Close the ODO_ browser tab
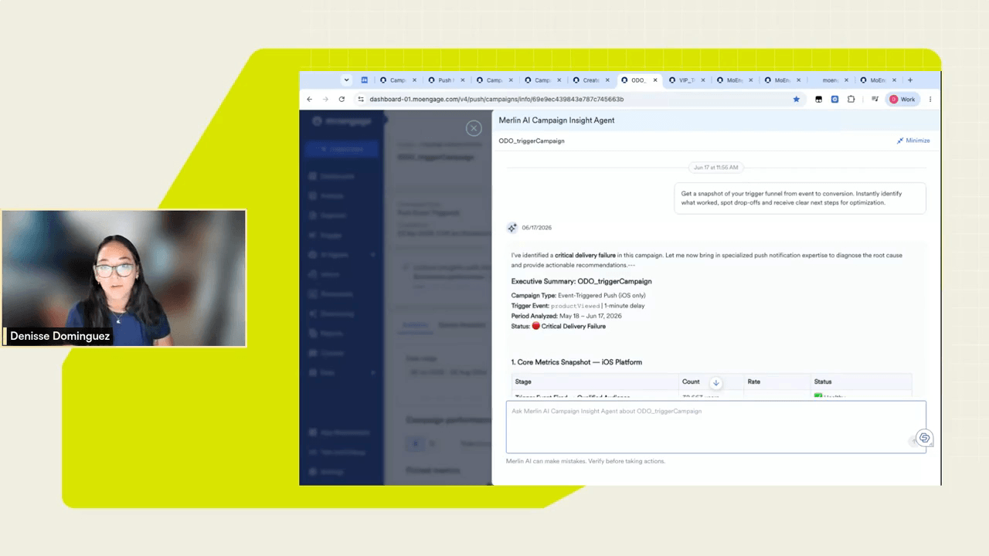989x556 pixels. 655,80
